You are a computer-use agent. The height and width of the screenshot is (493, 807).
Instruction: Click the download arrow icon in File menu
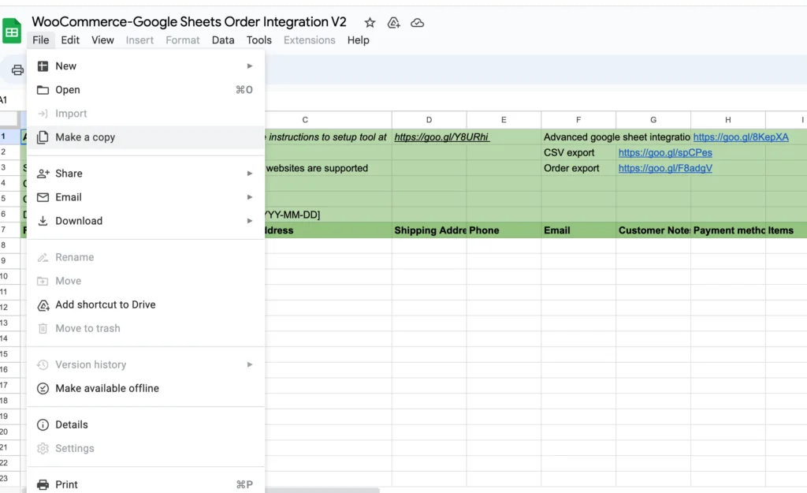pos(43,221)
